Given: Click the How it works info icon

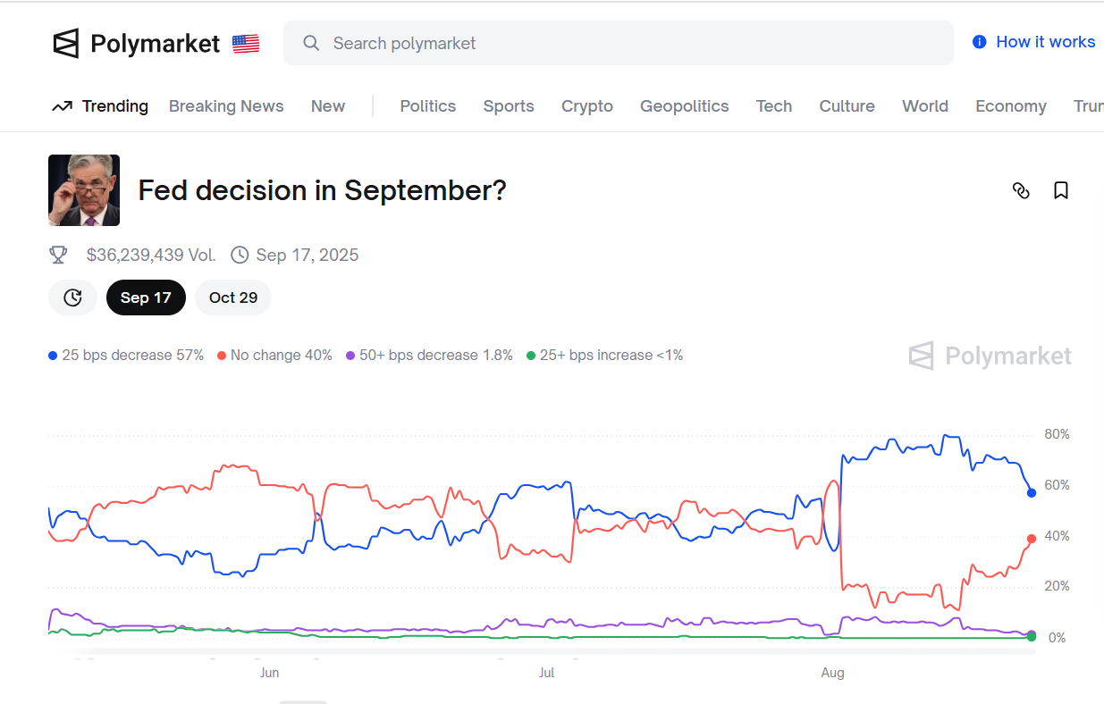Looking at the screenshot, I should 980,42.
